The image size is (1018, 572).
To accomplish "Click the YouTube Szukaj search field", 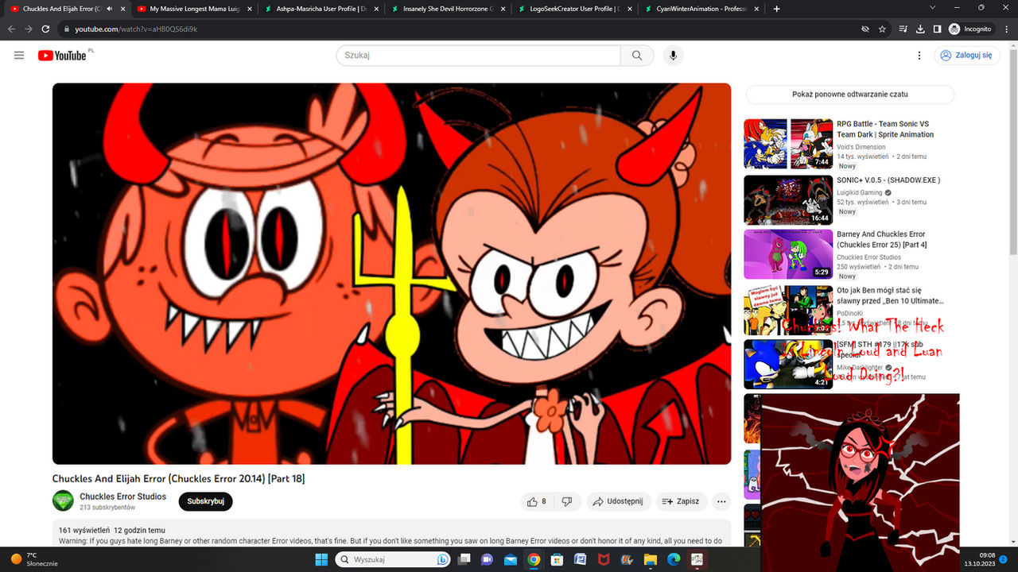I will 478,56.
